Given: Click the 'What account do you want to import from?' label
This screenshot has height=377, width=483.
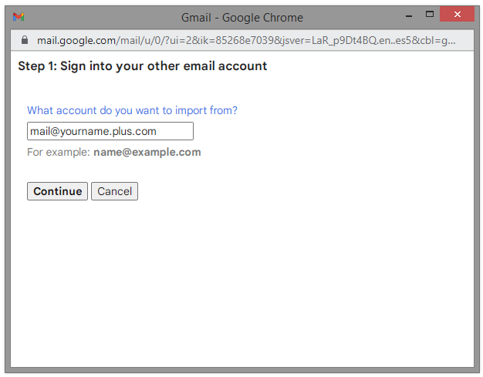Looking at the screenshot, I should [132, 110].
